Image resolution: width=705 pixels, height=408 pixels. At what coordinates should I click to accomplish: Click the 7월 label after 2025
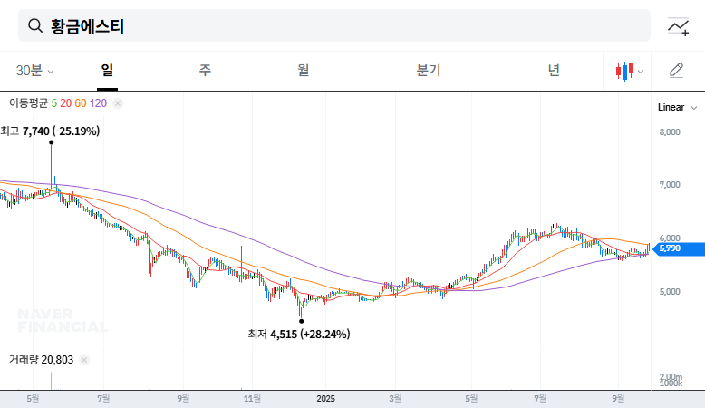(540, 399)
